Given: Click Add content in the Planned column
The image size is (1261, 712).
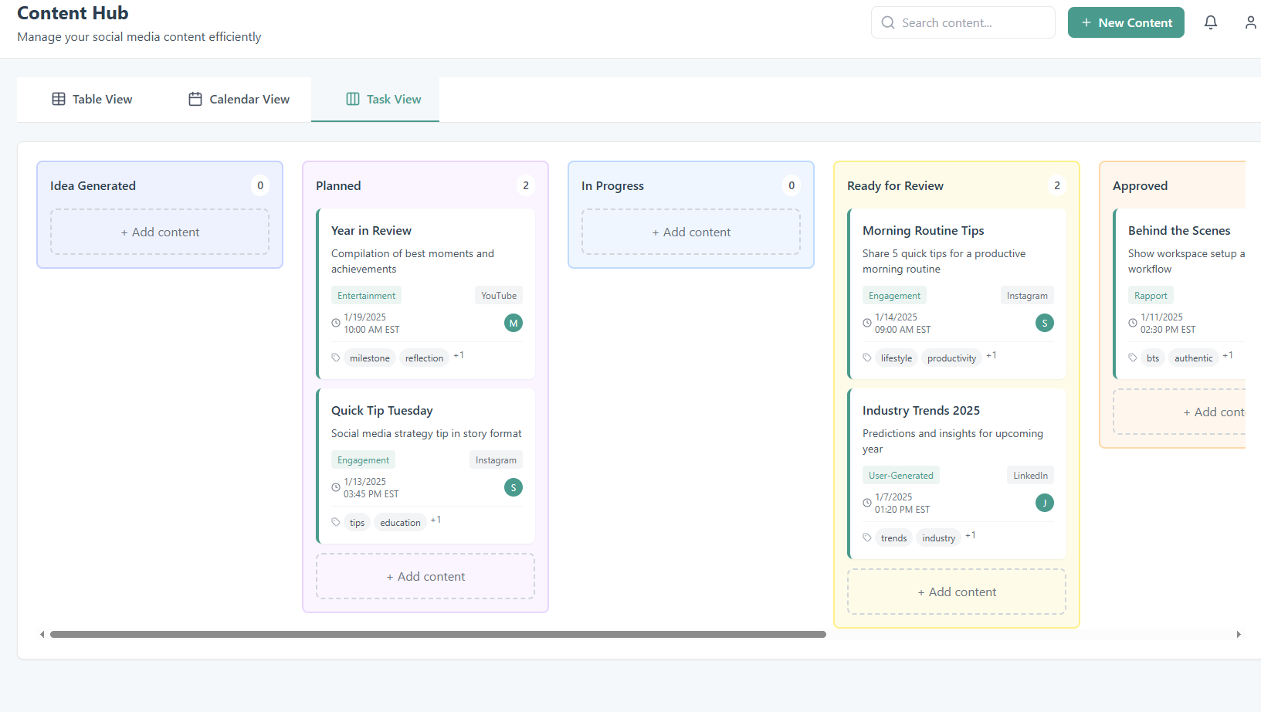Looking at the screenshot, I should [425, 576].
